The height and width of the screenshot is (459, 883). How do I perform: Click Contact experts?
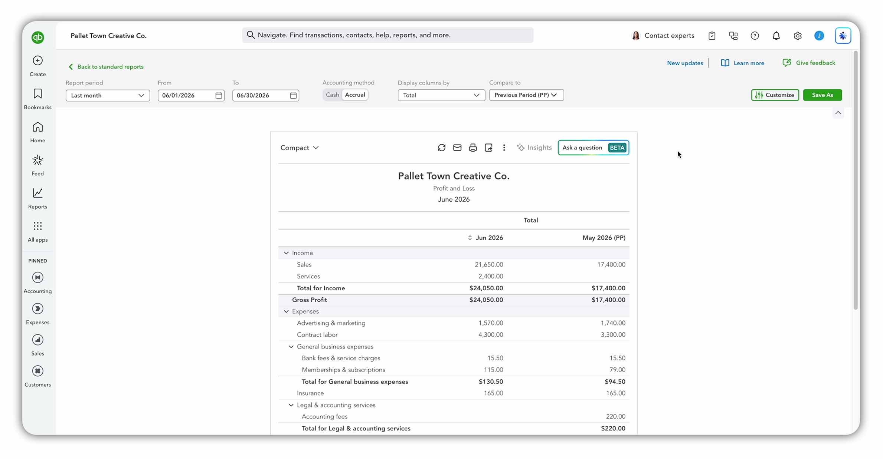click(x=663, y=36)
